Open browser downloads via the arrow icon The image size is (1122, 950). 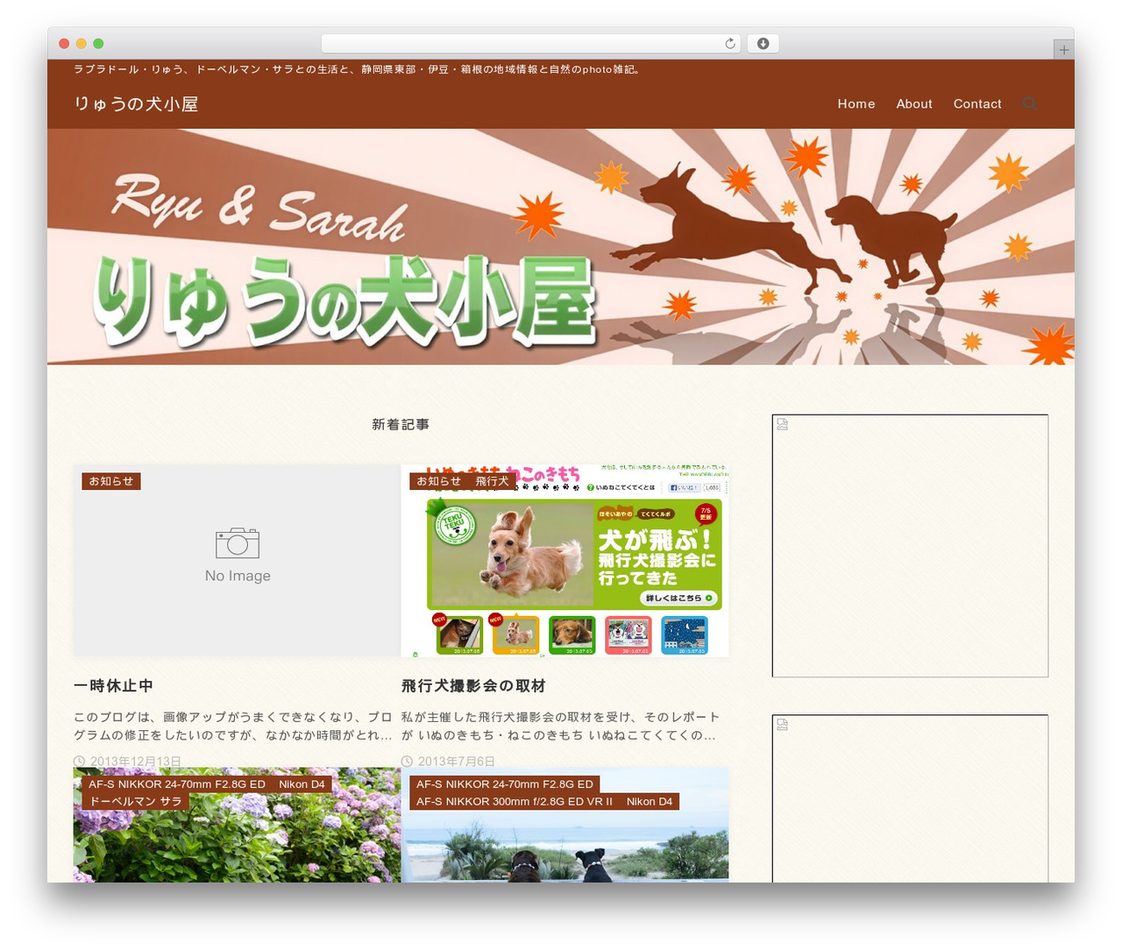click(x=763, y=44)
